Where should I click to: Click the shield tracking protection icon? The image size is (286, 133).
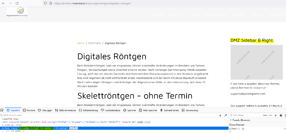(x=46, y=3)
